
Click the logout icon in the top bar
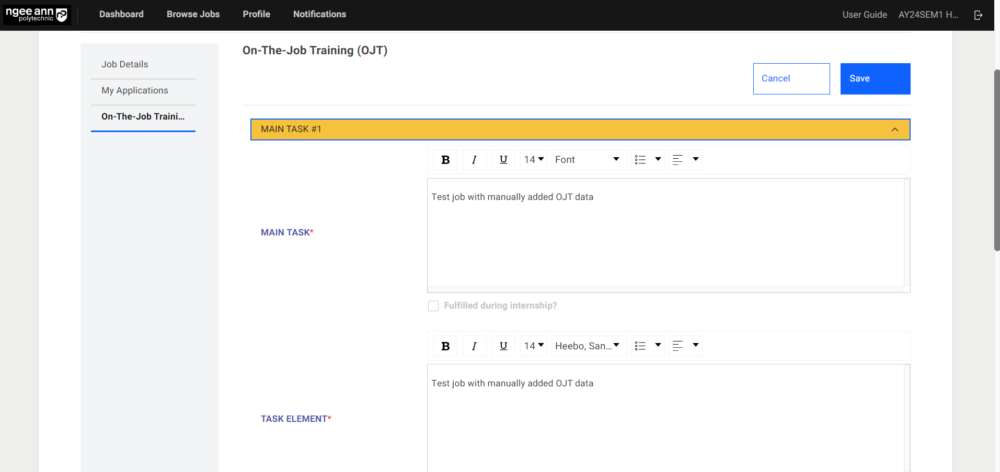pos(978,15)
